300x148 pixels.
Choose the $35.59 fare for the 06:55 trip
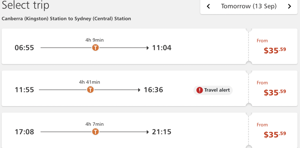275,51
